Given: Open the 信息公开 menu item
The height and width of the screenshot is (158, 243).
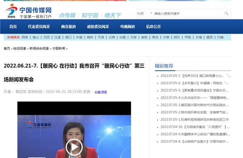Looking at the screenshot, I should coord(153,26).
